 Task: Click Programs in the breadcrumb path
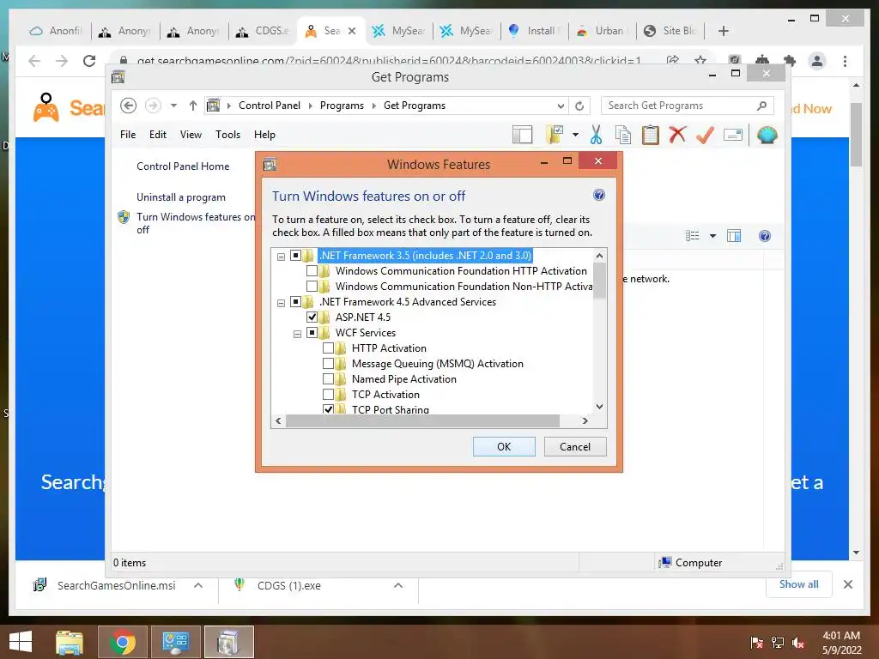(x=342, y=106)
